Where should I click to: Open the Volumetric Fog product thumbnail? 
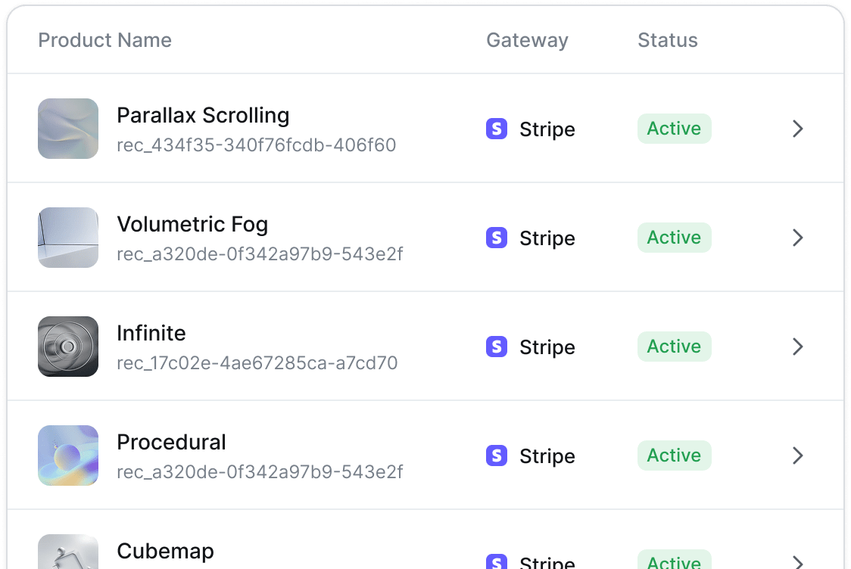68,238
